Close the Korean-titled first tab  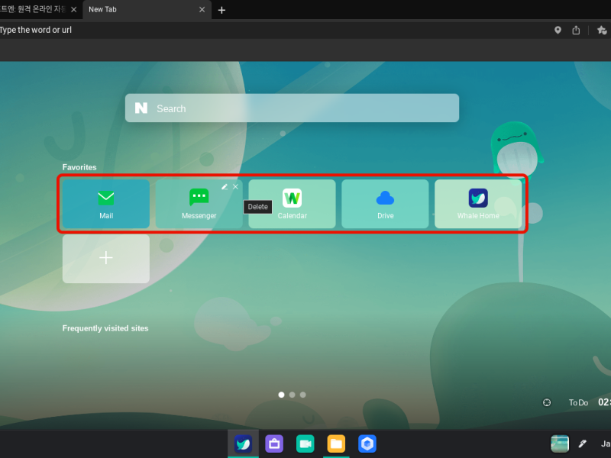[x=73, y=10]
